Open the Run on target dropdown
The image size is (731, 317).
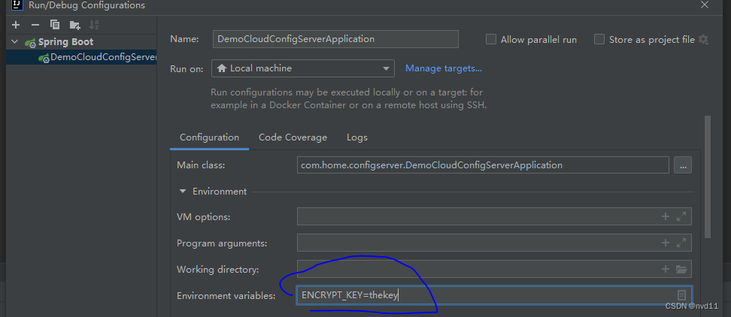coord(303,68)
